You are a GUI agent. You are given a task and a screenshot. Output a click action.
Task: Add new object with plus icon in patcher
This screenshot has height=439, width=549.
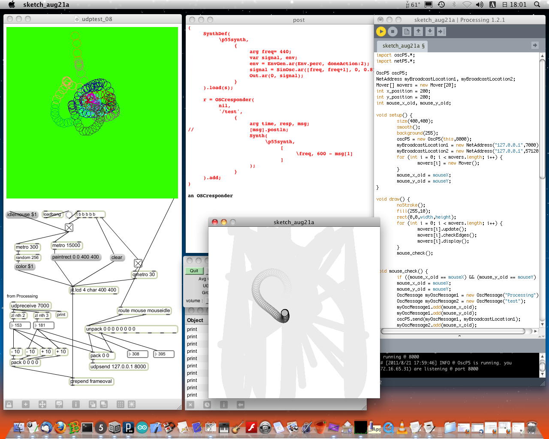pos(26,404)
